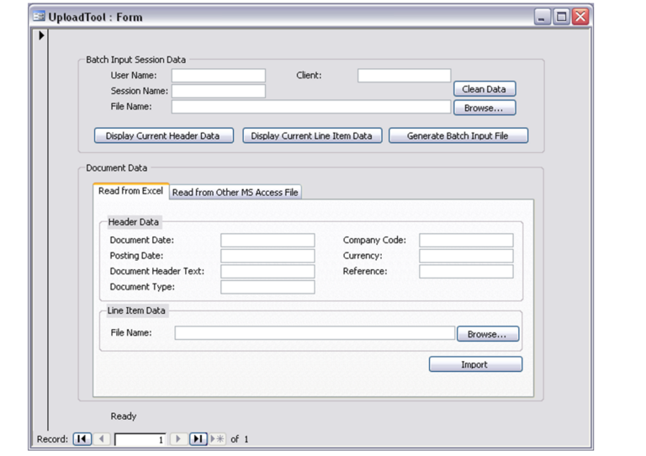Click the Import button
Image resolution: width=646 pixels, height=456 pixels.
click(x=475, y=364)
